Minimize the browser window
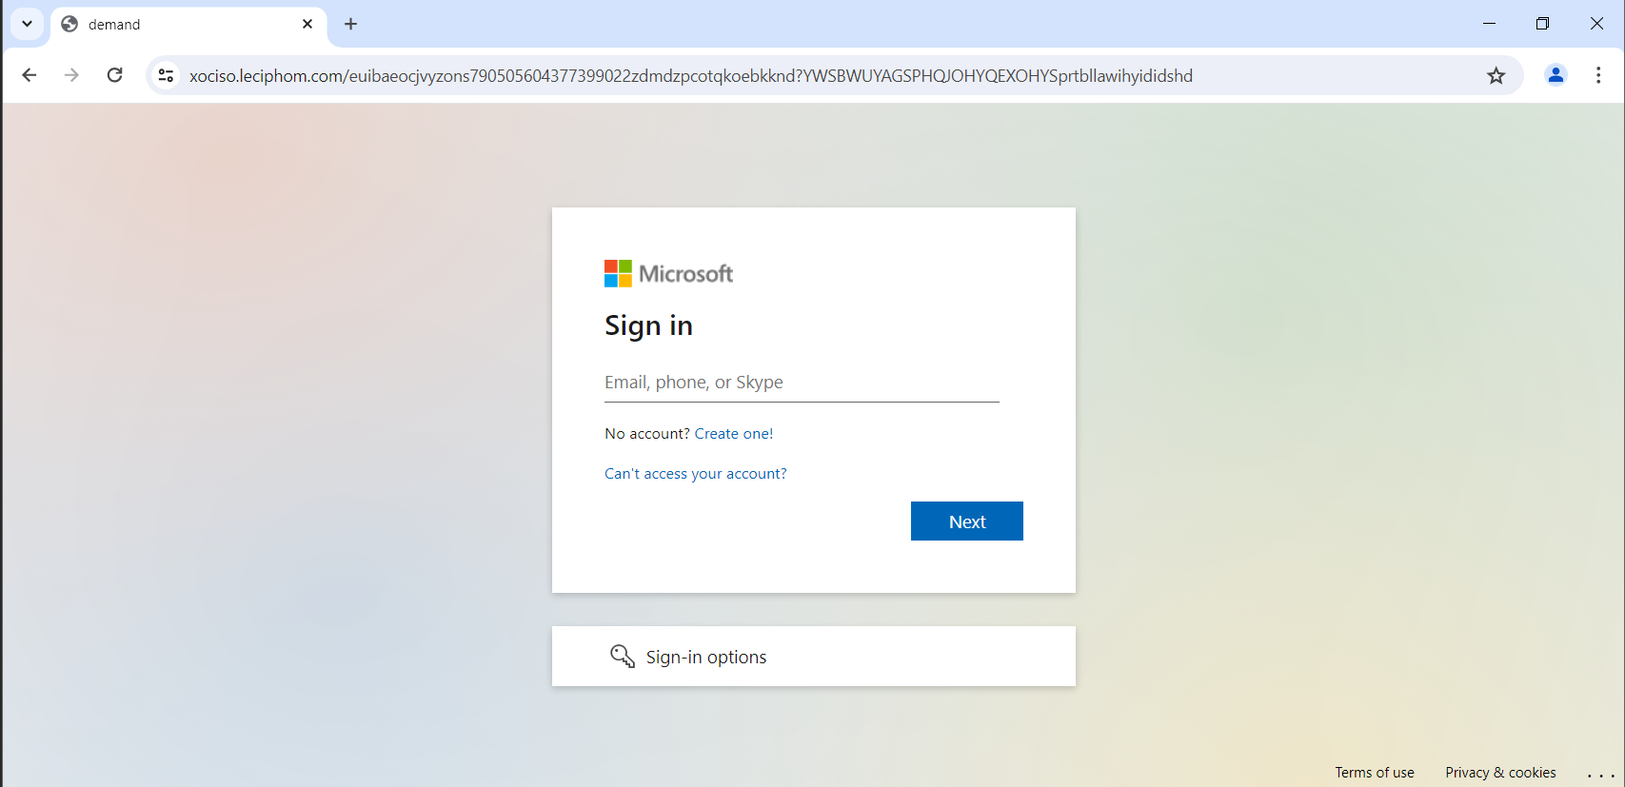Screen dimensions: 1625x787 click(x=1489, y=24)
